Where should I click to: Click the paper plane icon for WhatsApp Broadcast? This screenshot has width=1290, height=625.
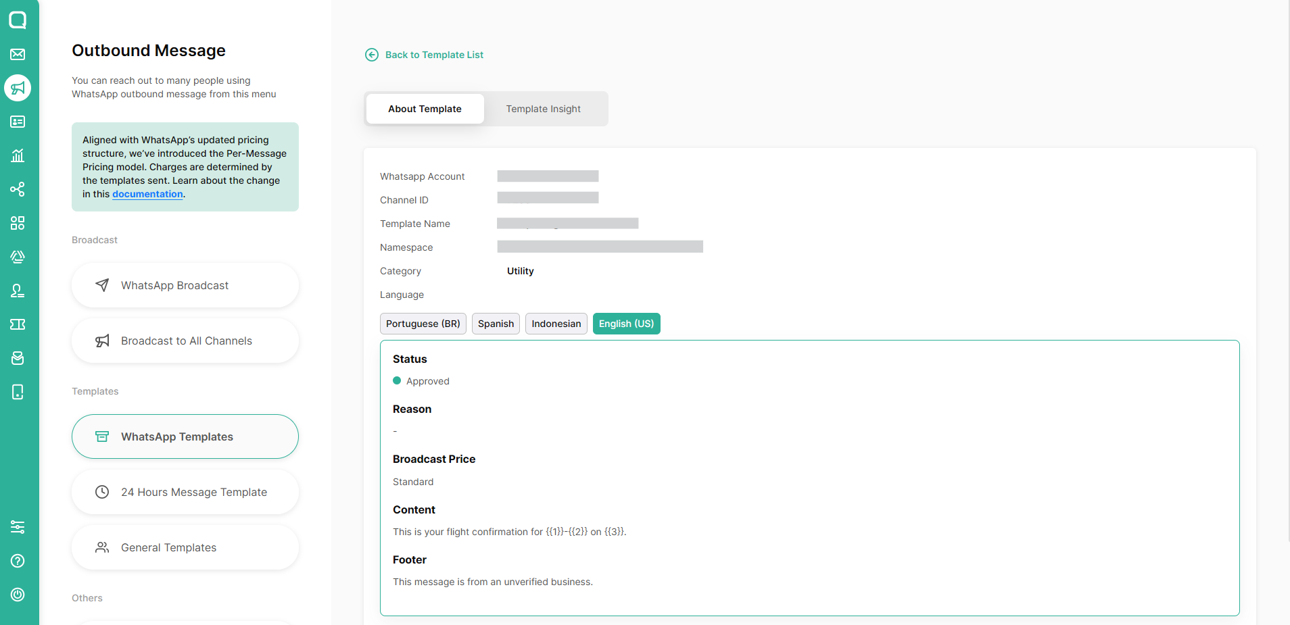coord(102,285)
